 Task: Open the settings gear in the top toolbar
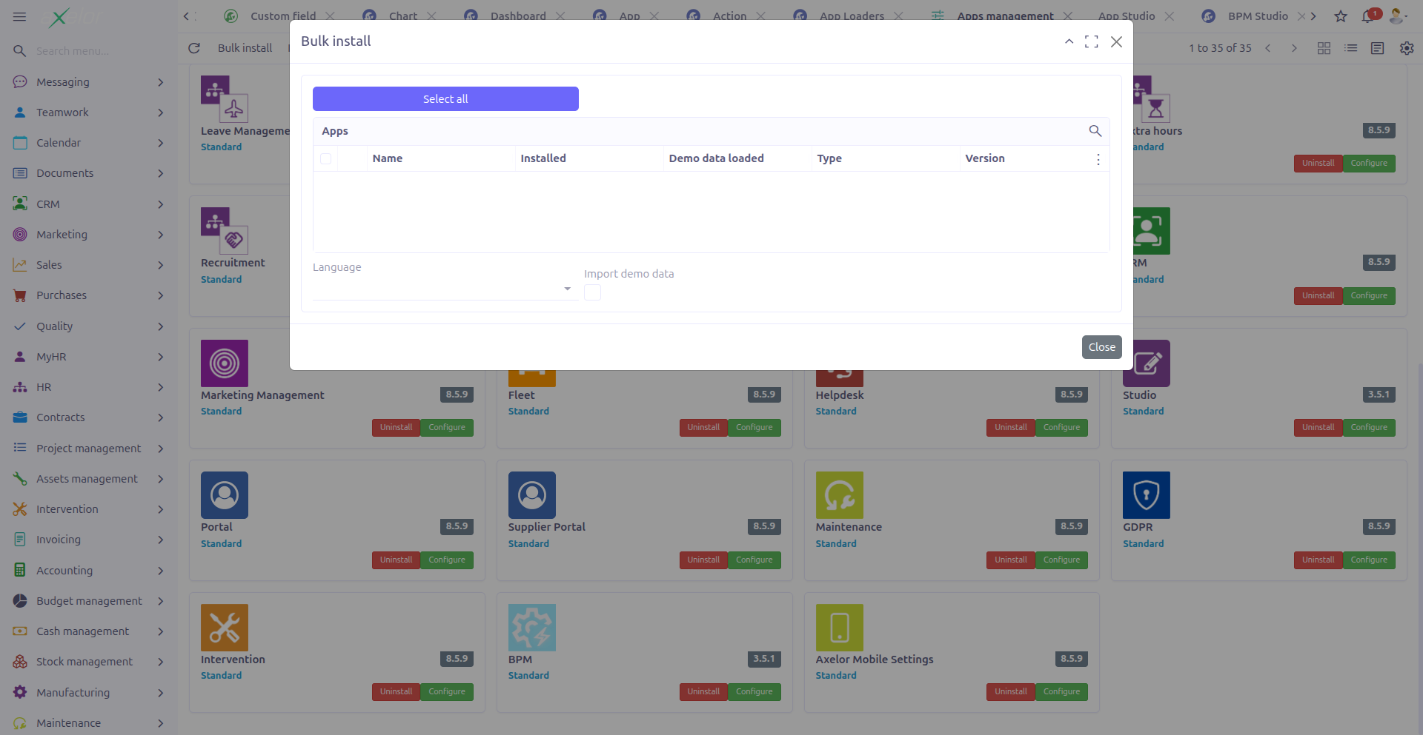(1407, 47)
